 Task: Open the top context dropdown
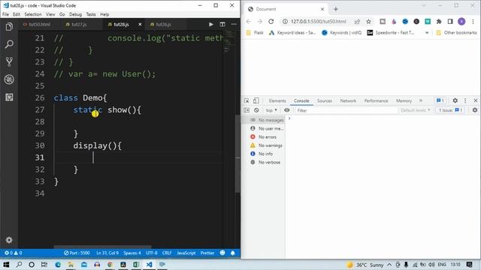271,110
